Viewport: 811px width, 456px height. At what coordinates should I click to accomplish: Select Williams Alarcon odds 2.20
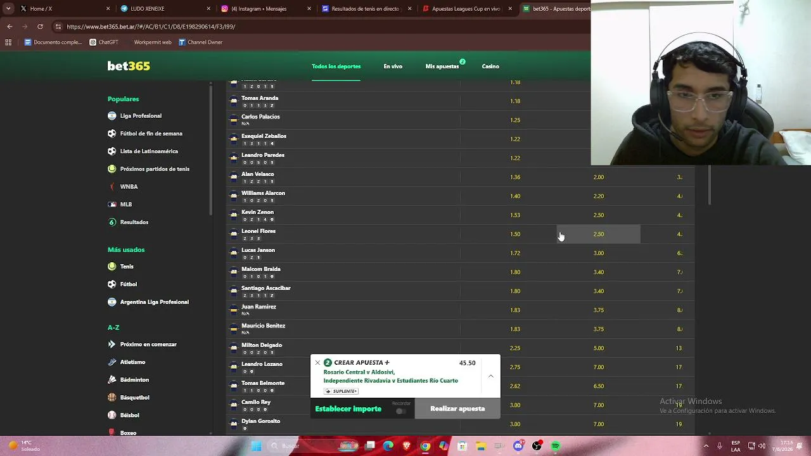tap(599, 196)
